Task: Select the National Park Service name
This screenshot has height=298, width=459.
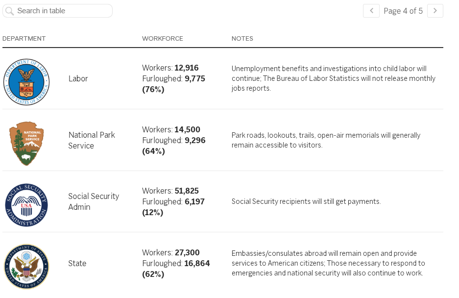Action: (92, 140)
